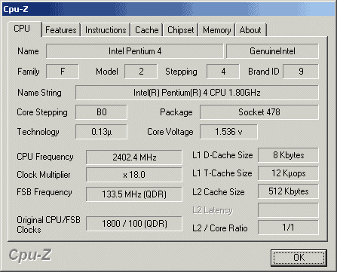Click the Package label
Viewport: 337px width, 272px height.
click(x=176, y=112)
